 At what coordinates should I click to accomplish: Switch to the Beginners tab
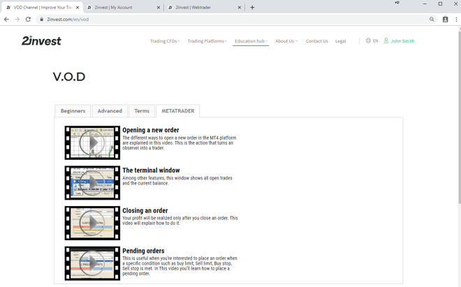tap(73, 111)
